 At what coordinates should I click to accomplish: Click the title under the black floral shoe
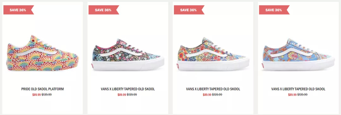[128, 89]
